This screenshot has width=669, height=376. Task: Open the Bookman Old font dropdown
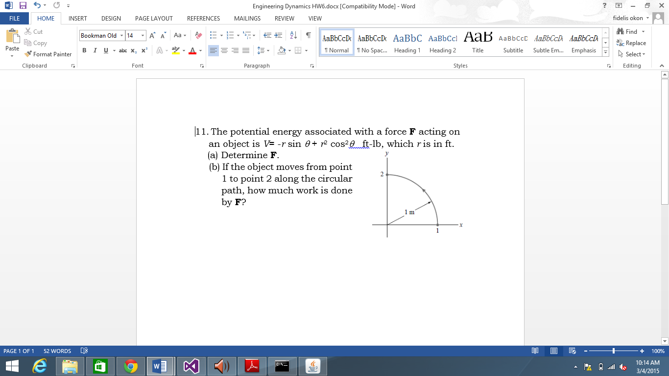[121, 35]
